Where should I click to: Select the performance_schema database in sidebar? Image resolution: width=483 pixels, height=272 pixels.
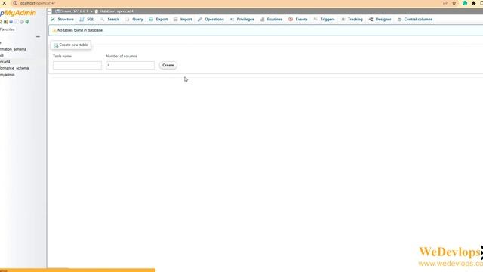pos(14,68)
